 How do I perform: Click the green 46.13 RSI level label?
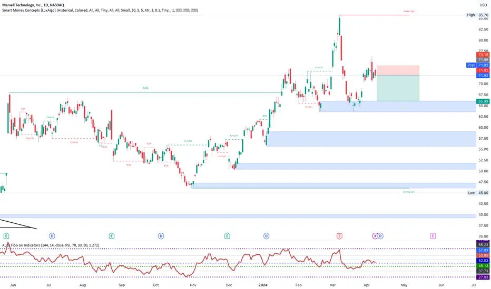coord(483,266)
